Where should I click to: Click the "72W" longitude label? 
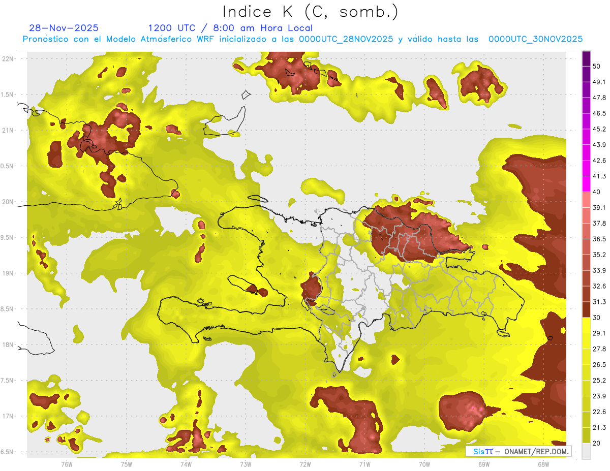click(x=305, y=464)
